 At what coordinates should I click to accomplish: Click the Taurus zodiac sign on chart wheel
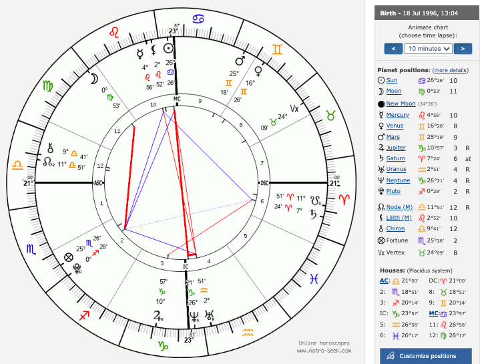(x=330, y=116)
